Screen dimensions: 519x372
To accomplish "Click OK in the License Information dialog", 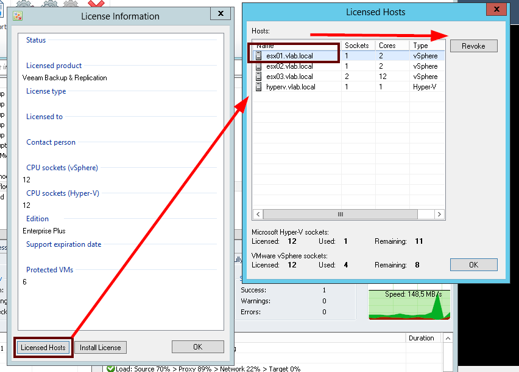I will [197, 347].
